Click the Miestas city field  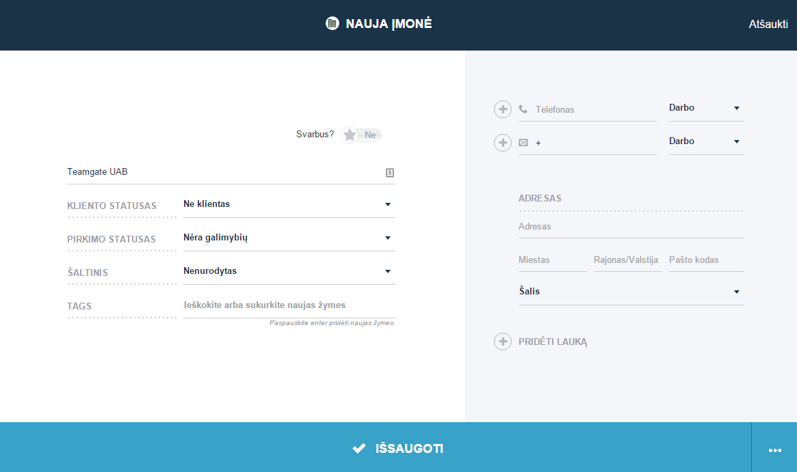(553, 260)
